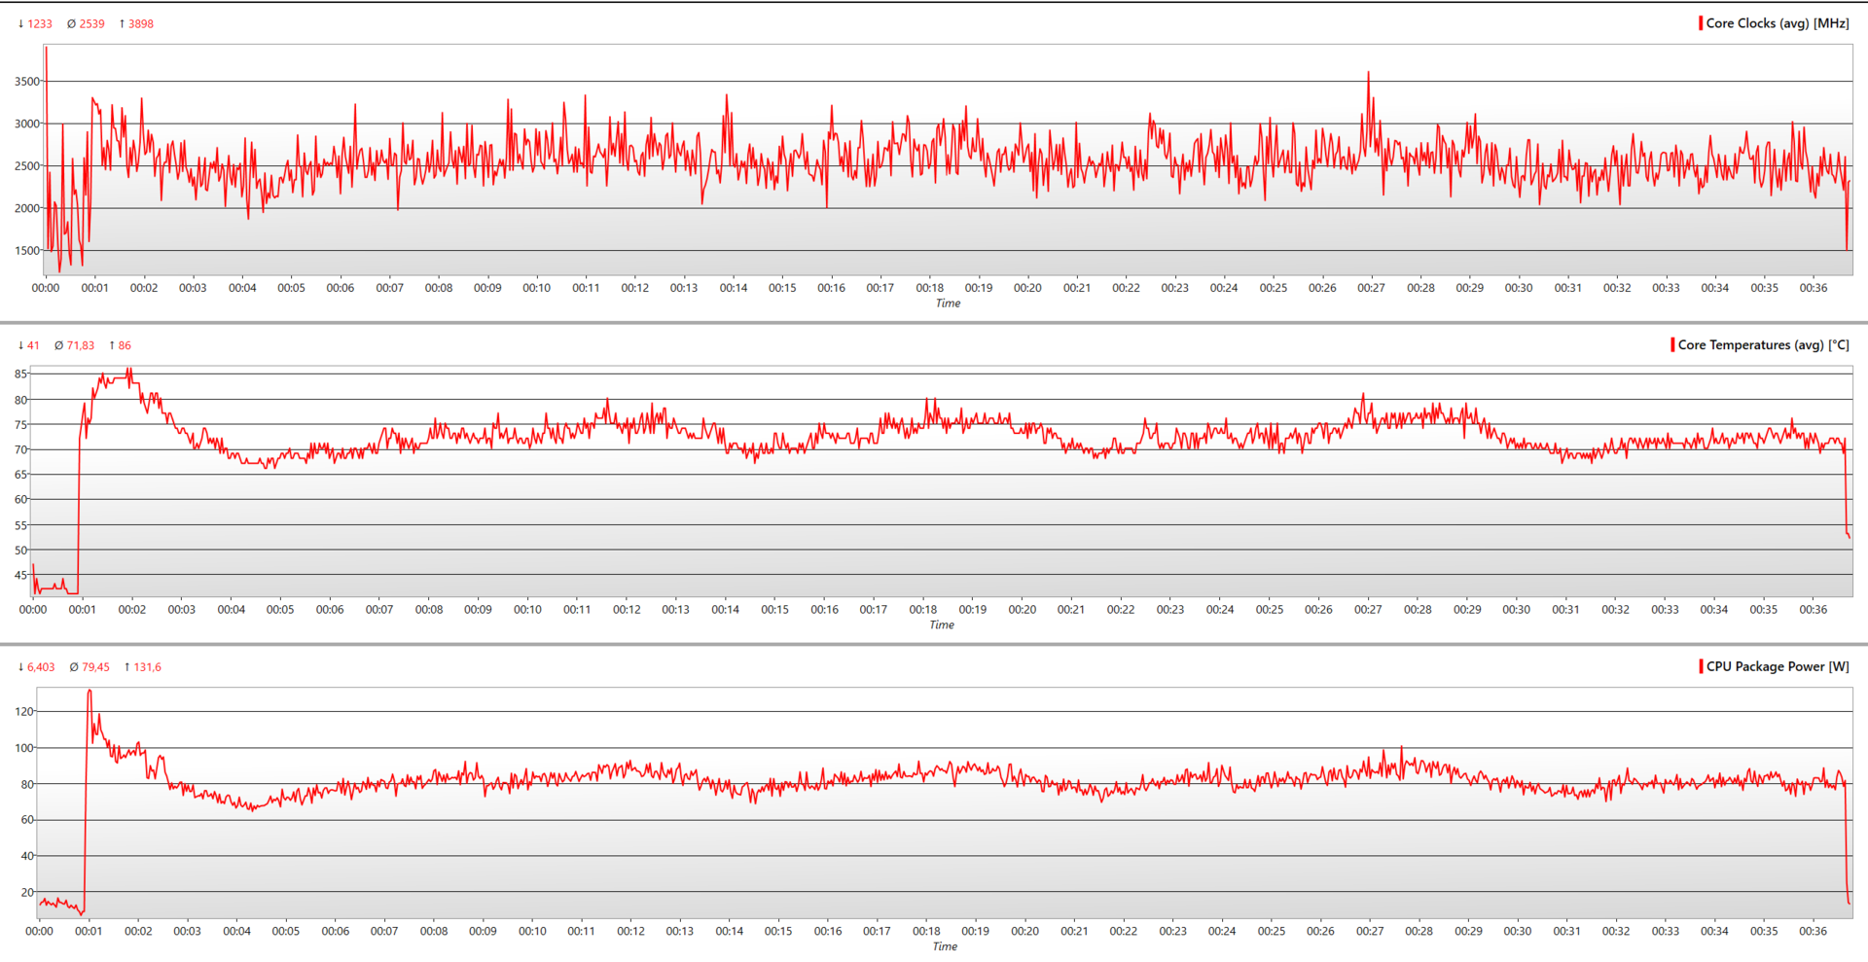
Task: Click the red legend marker beside Core Clocks
Action: tap(1701, 23)
